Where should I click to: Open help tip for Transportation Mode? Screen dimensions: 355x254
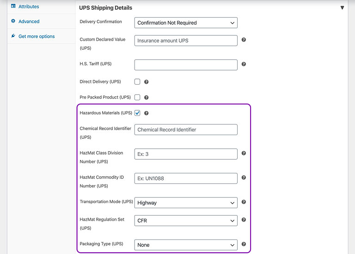pyautogui.click(x=244, y=202)
